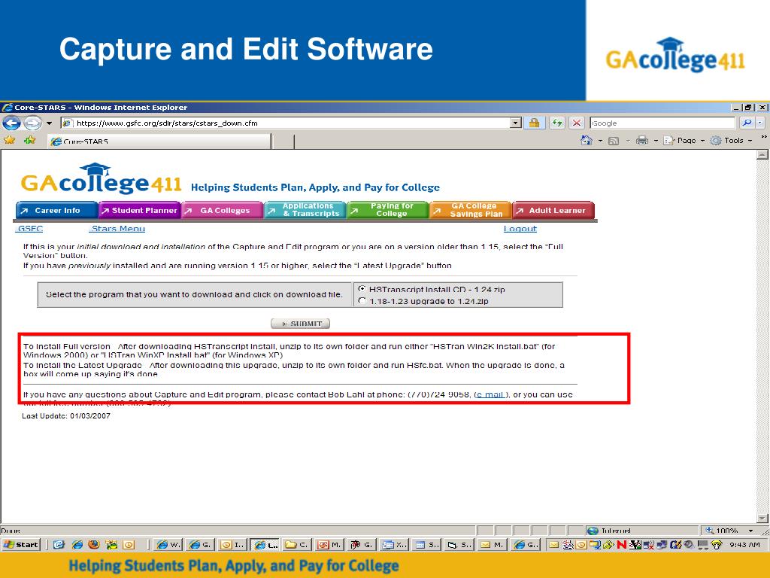
Task: Refresh the page with the green arrows icon
Action: [557, 123]
